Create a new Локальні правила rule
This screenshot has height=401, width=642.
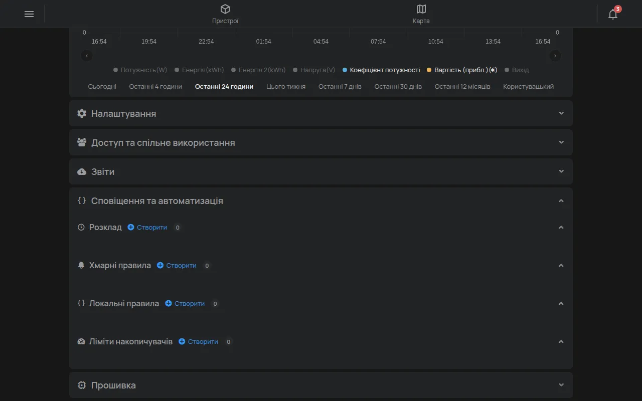pyautogui.click(x=185, y=303)
